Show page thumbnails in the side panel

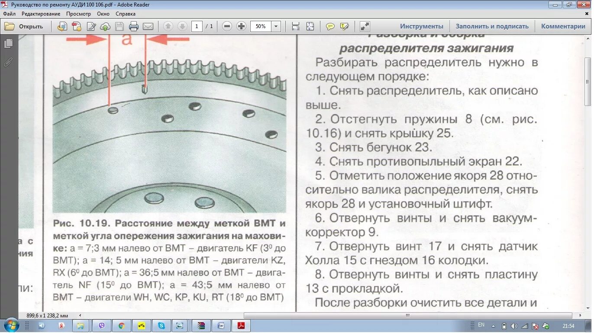click(8, 44)
